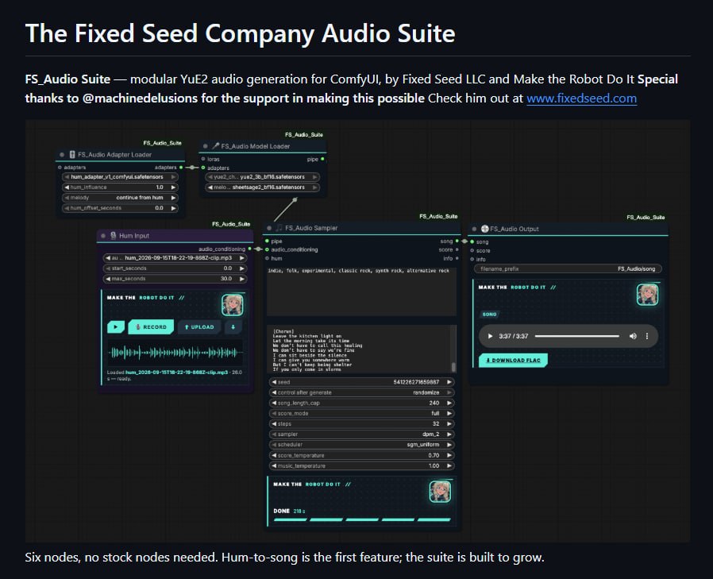Open the hum_adapter_v1_comfyui.safetensors combo
The image size is (713, 579).
pyautogui.click(x=120, y=176)
